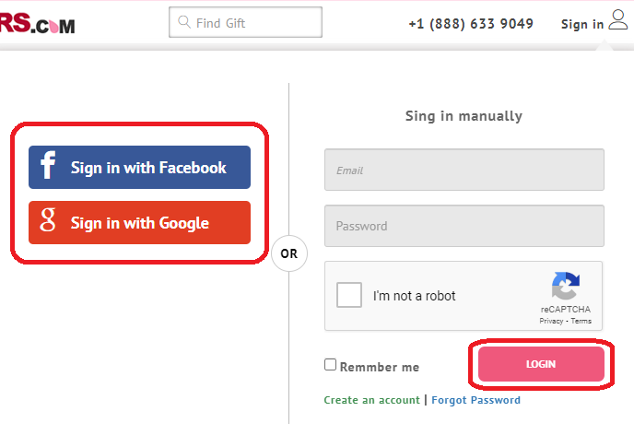Open the Create an account link
The width and height of the screenshot is (634, 435).
click(x=371, y=400)
